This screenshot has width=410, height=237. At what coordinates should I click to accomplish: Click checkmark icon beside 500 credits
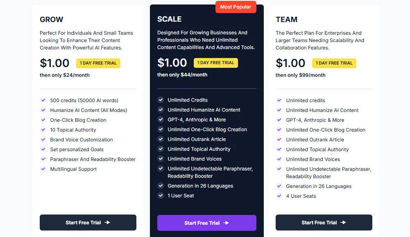pyautogui.click(x=43, y=100)
